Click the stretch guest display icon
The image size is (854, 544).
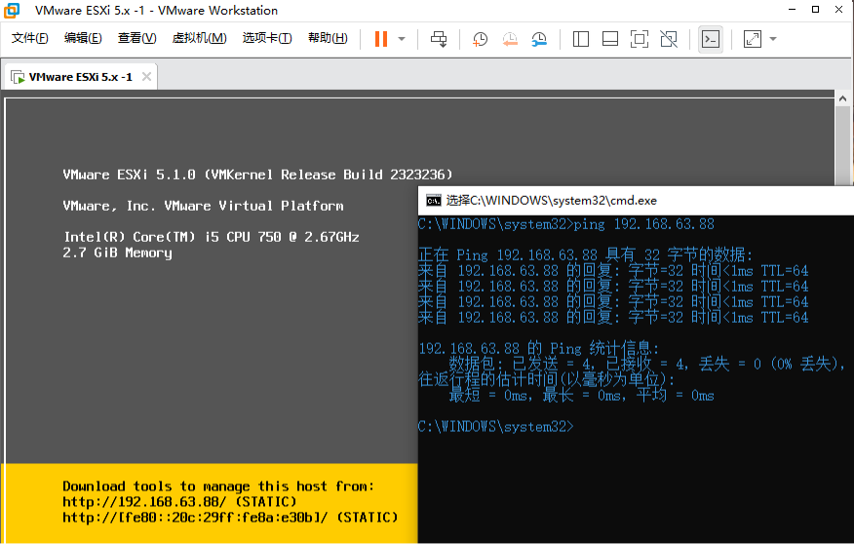click(x=753, y=39)
